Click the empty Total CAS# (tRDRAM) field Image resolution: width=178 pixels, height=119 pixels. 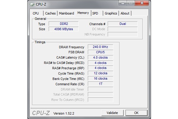tap(101, 94)
